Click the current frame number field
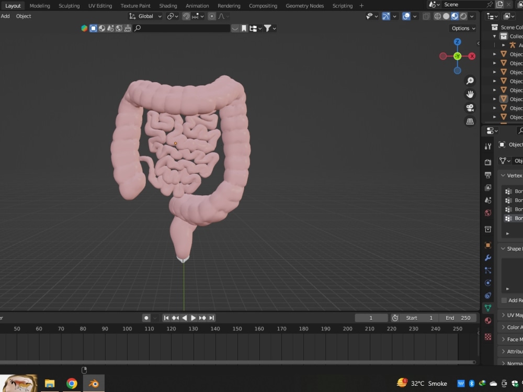Viewport: 523px width, 392px height. click(371, 318)
